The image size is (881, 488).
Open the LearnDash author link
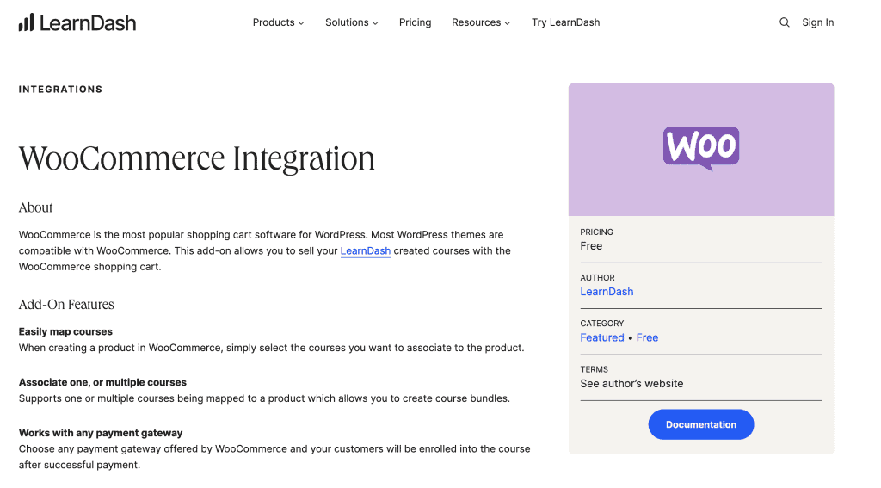[x=607, y=292]
